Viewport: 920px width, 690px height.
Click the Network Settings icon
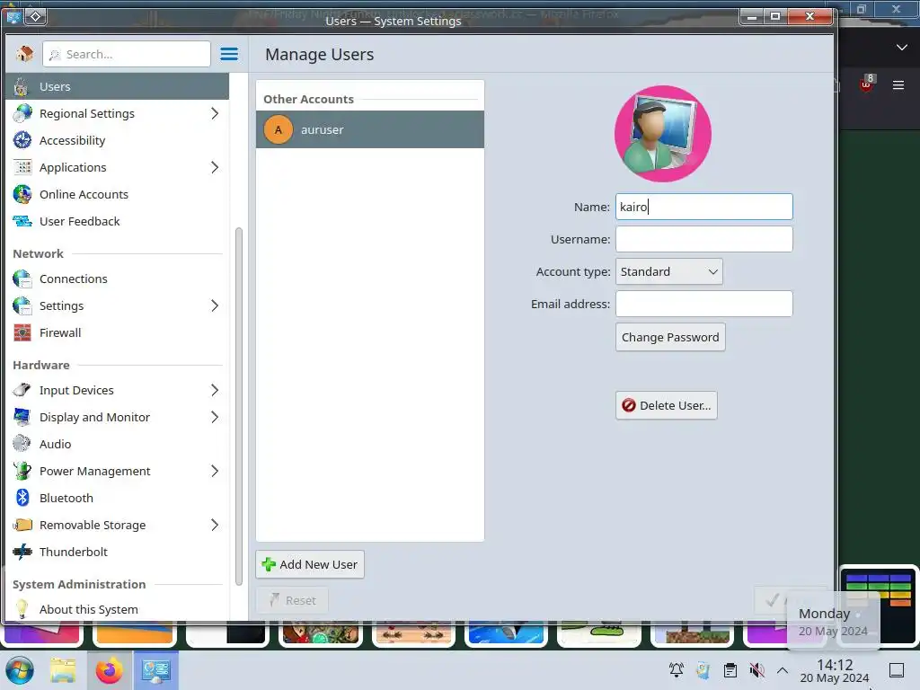[22, 305]
